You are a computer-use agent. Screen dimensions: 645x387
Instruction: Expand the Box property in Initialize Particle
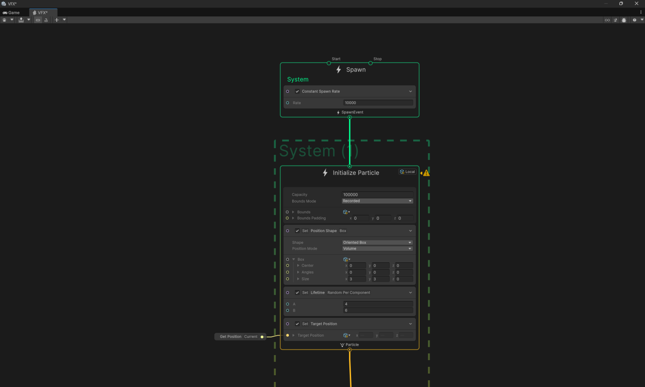[x=294, y=259]
